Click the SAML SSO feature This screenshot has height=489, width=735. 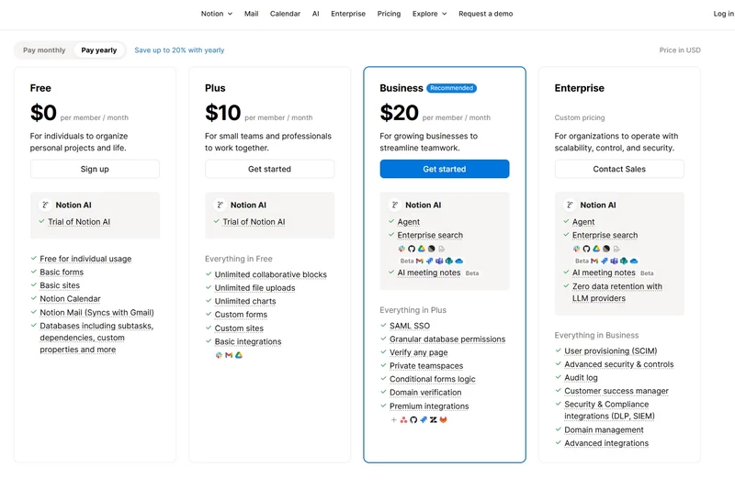(409, 326)
